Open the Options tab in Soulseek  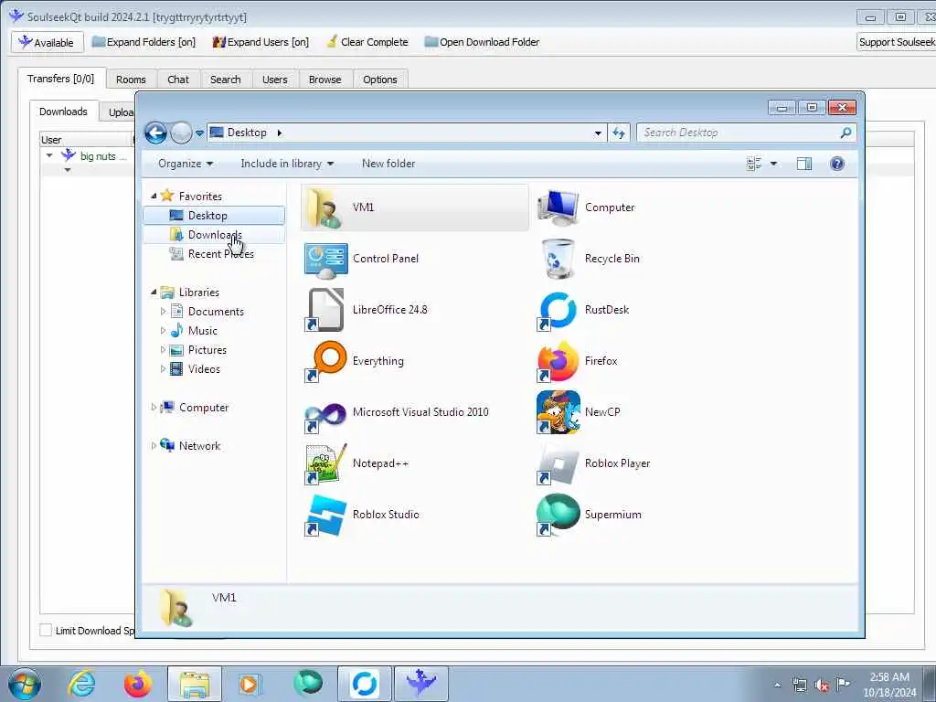(x=379, y=80)
